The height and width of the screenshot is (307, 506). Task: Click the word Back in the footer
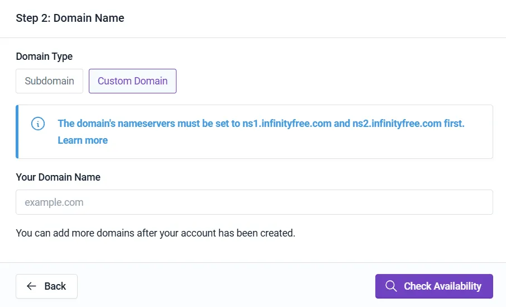coord(55,286)
